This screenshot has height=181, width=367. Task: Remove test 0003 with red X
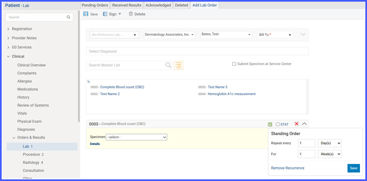point(297,124)
